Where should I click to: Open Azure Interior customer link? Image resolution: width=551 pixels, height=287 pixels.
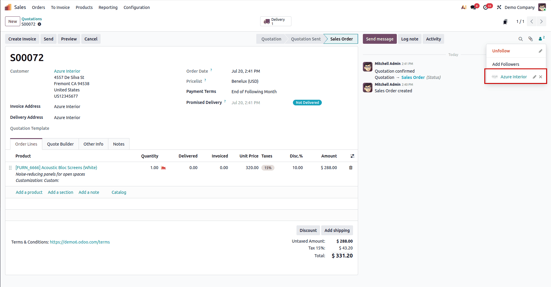[x=67, y=71]
